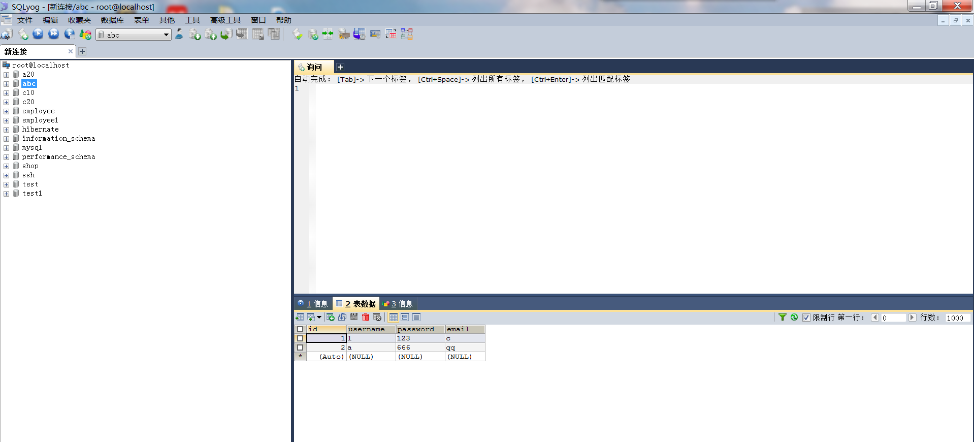Add a new connection tab with plus button
This screenshot has width=974, height=442.
pyautogui.click(x=82, y=51)
